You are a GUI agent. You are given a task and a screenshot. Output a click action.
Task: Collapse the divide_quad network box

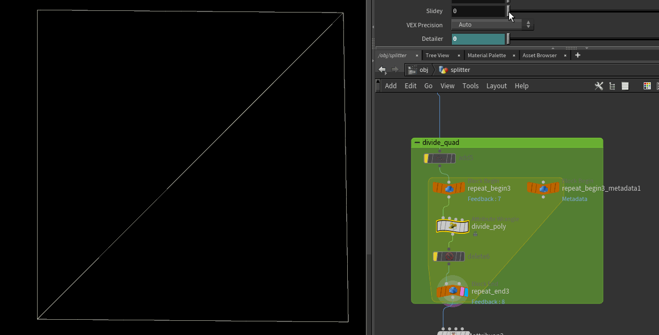pyautogui.click(x=417, y=143)
